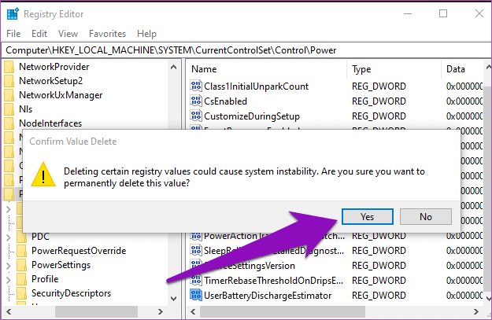The image size is (492, 320).
Task: Click the UserBatteryDischargeEstimator DWORD icon
Action: [196, 296]
